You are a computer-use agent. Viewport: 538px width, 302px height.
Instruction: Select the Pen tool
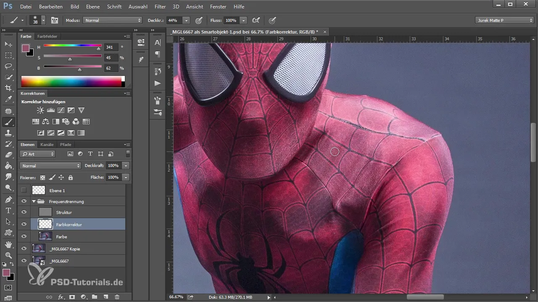[x=8, y=199]
